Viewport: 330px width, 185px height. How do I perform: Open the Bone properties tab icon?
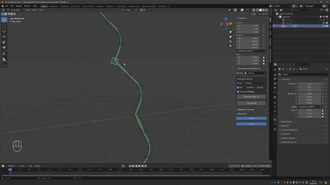click(x=275, y=120)
